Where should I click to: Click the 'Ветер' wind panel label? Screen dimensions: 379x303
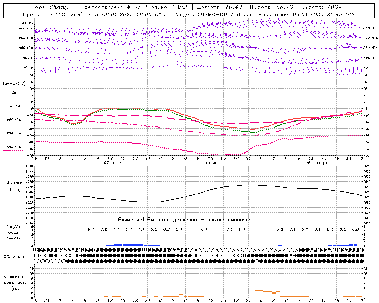(28, 22)
